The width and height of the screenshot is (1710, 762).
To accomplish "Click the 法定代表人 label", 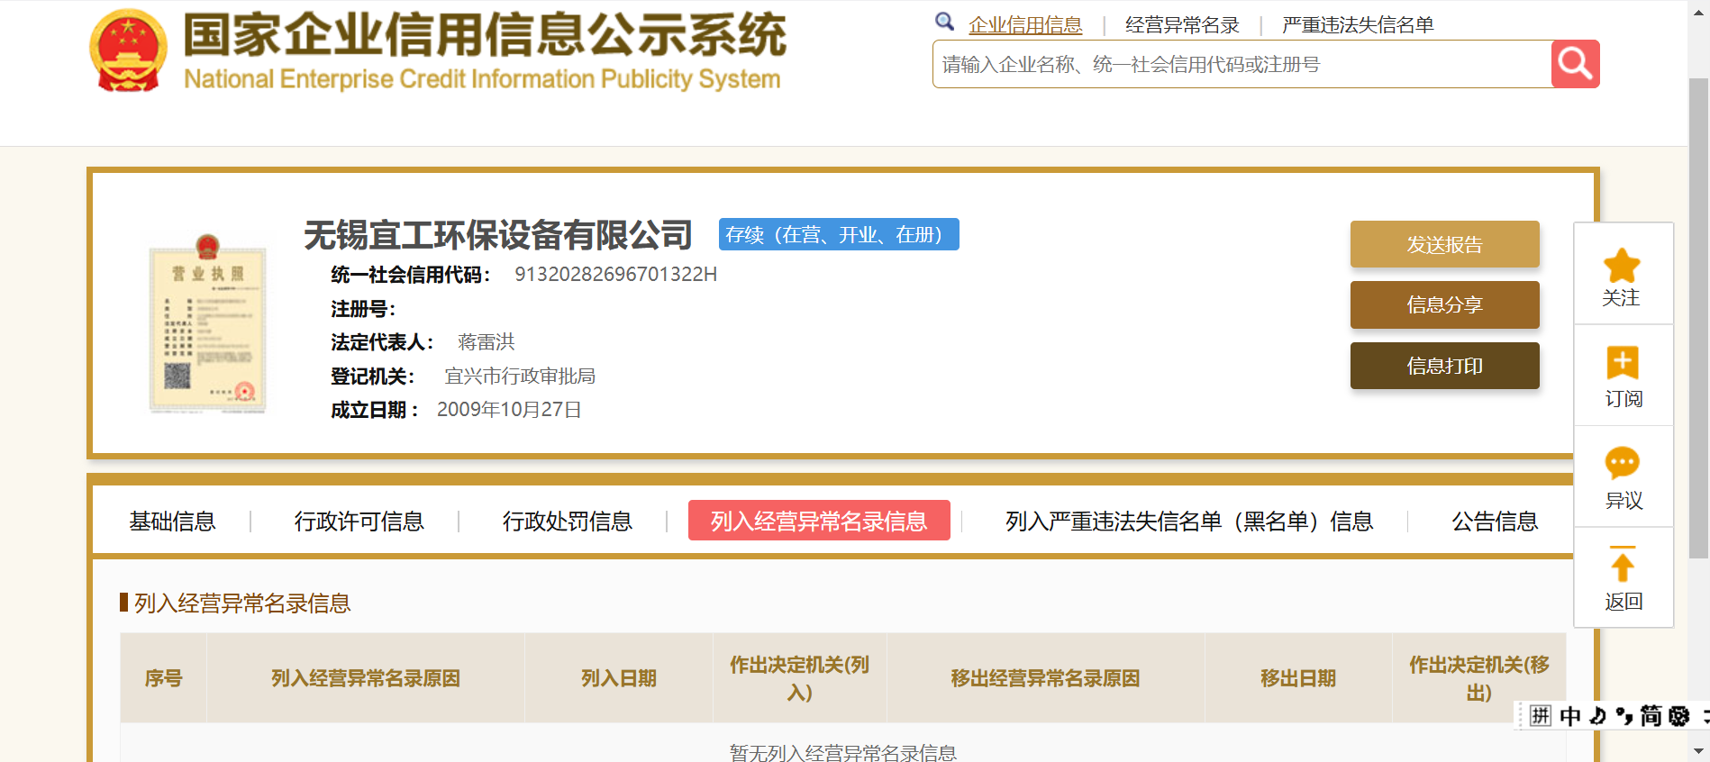I will point(383,342).
